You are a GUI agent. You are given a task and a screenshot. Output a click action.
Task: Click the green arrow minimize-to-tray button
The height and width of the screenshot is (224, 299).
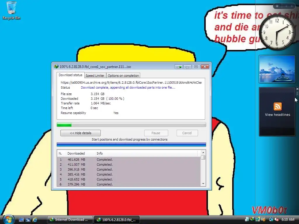click(179, 67)
